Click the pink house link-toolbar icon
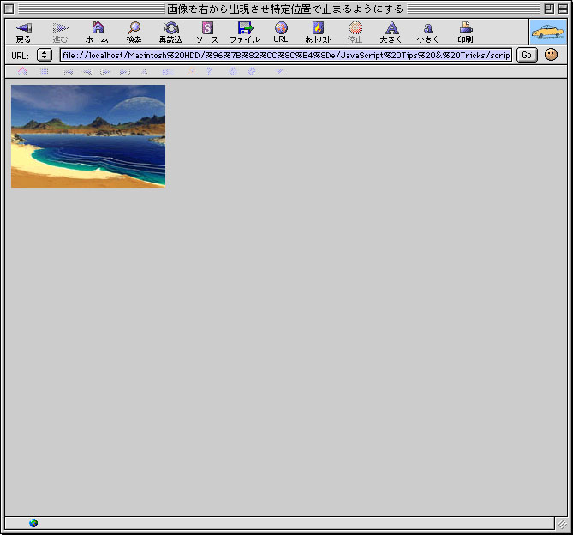The height and width of the screenshot is (535, 573). [x=22, y=71]
